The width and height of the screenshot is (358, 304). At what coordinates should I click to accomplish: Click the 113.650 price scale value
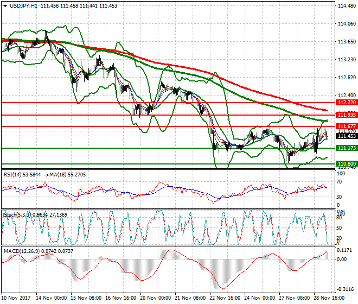pos(347,42)
